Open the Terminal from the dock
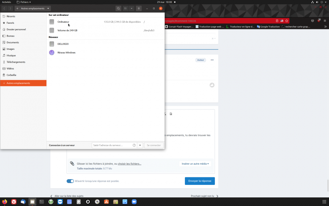 (x=41, y=202)
